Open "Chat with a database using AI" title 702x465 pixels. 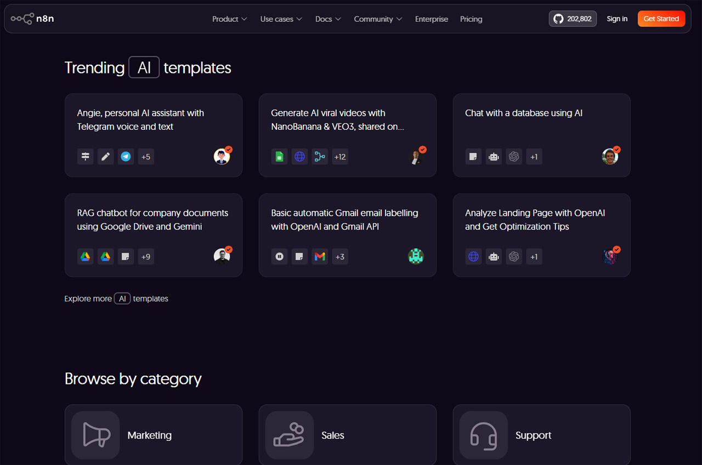point(524,113)
